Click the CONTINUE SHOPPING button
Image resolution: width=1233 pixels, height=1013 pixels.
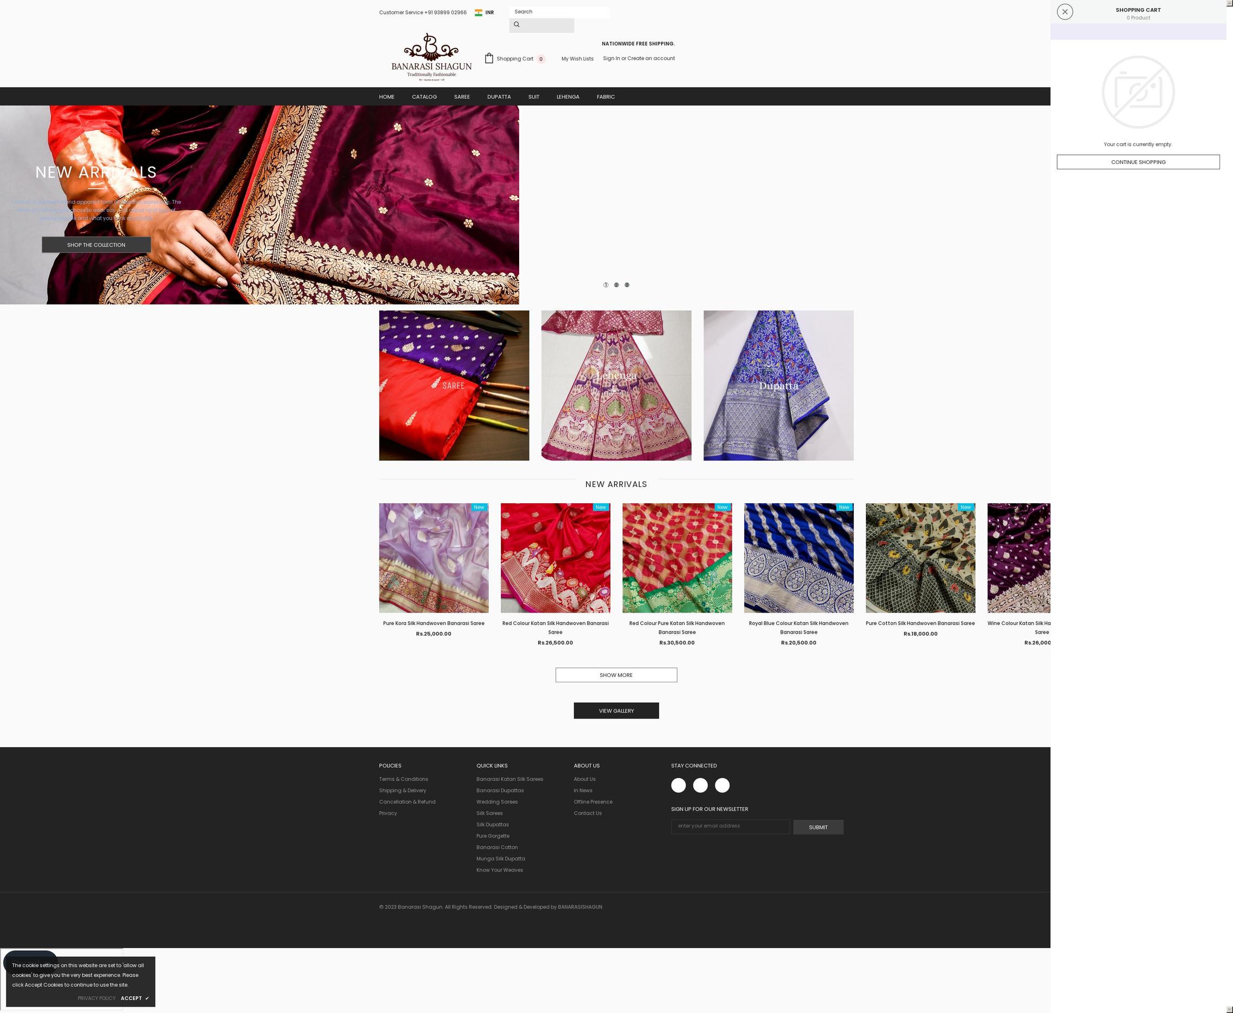1138,162
